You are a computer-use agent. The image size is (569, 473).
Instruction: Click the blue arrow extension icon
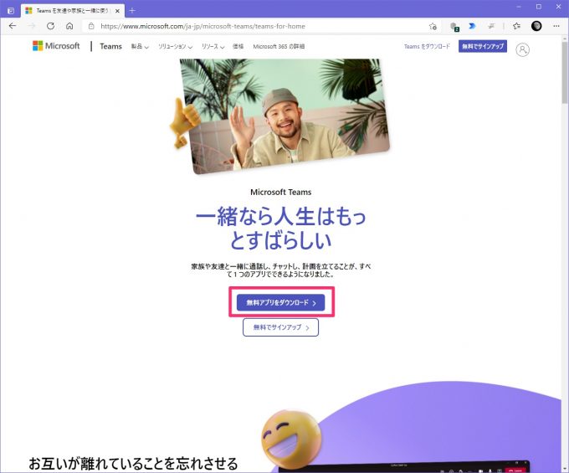472,26
